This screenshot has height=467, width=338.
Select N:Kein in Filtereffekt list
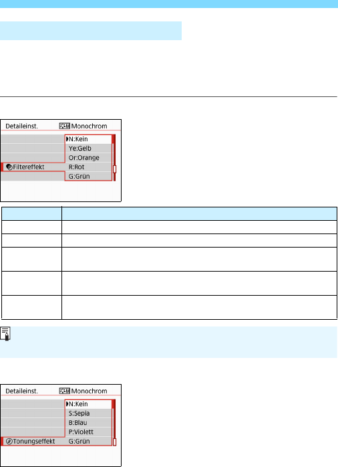tap(88, 139)
